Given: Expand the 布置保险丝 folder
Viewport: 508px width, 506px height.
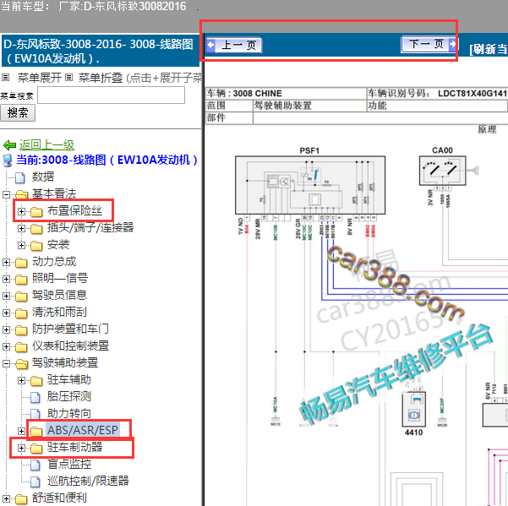Looking at the screenshot, I should (21, 211).
